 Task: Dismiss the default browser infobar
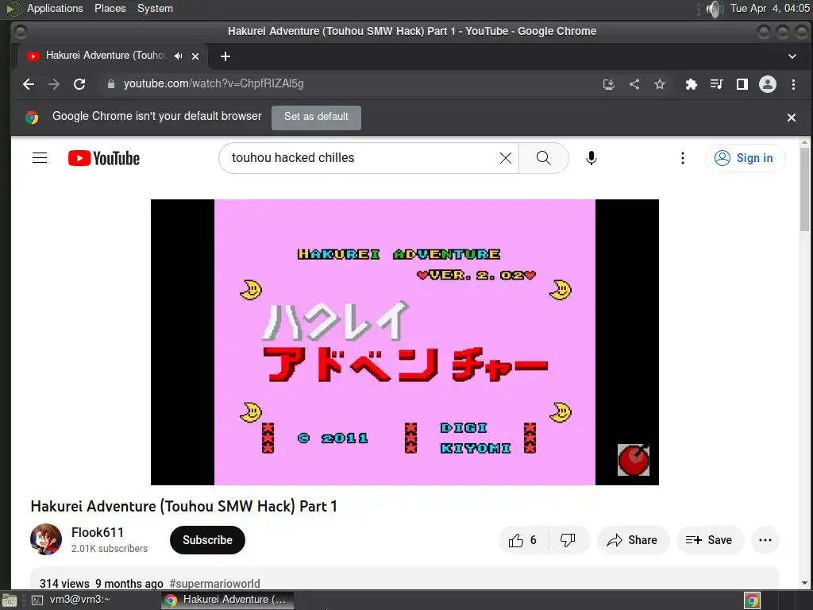792,118
